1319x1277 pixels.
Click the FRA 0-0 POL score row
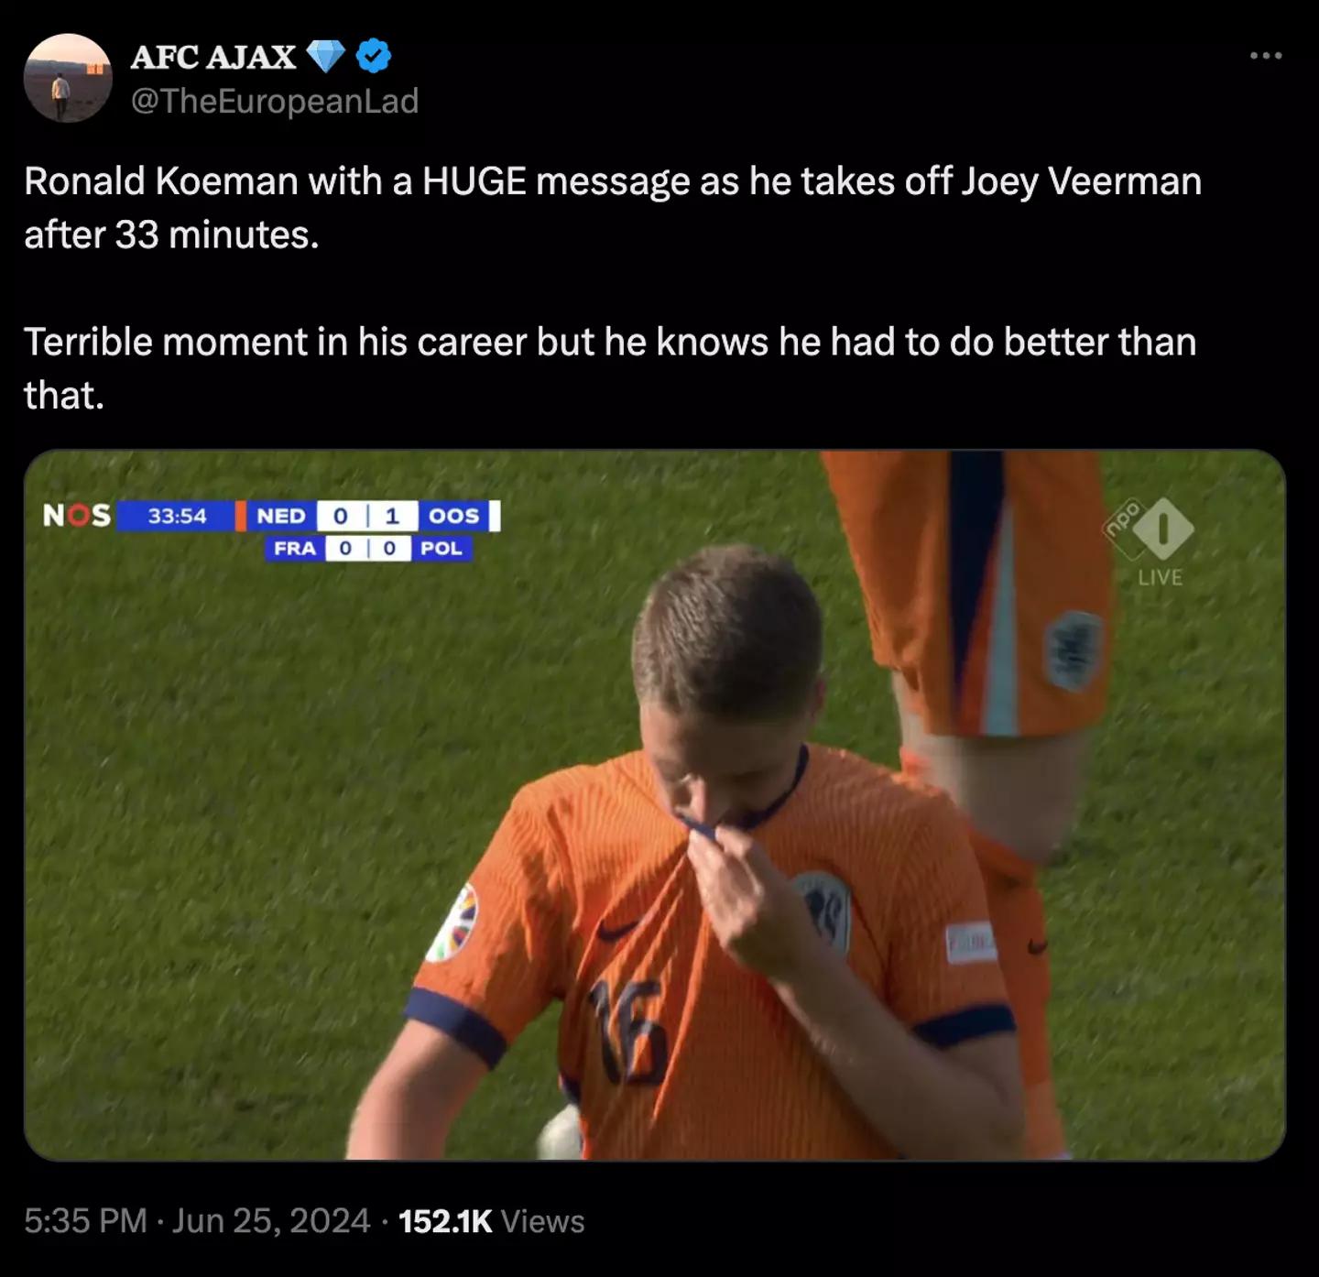point(369,548)
